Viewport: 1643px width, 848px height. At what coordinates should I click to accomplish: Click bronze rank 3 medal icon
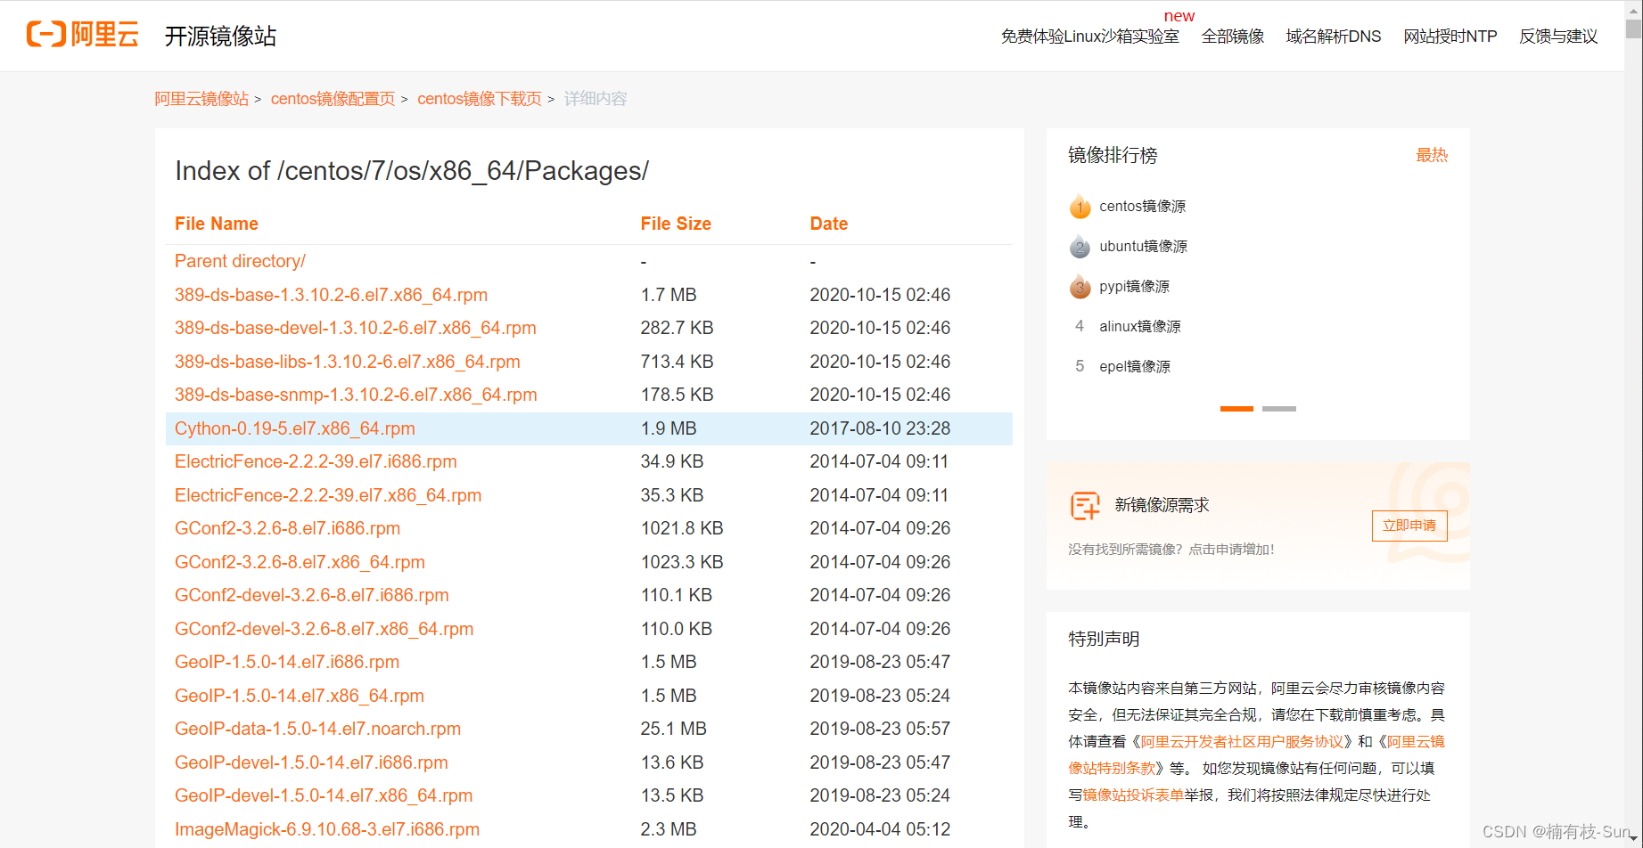click(1080, 287)
